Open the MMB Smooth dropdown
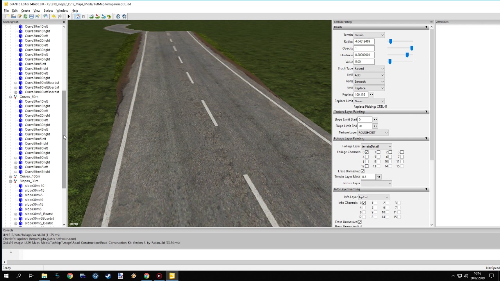The width and height of the screenshot is (500, 281). 369,82
